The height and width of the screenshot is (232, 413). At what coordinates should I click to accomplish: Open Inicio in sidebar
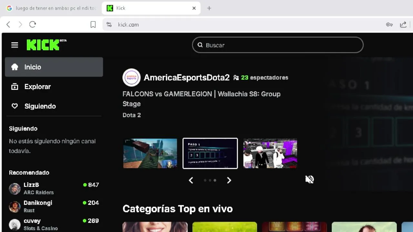pyautogui.click(x=54, y=67)
